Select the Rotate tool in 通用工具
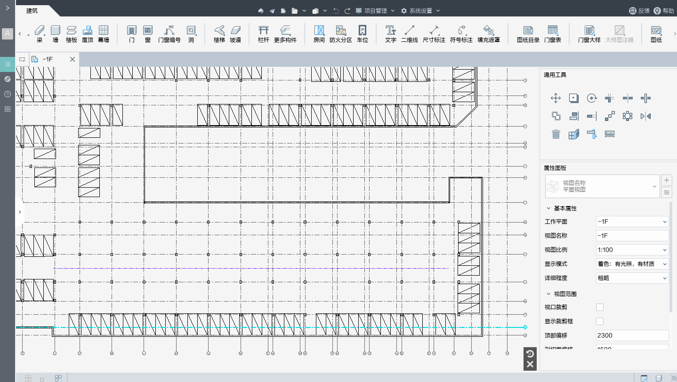Screen dimensions: 677x382 [592, 98]
